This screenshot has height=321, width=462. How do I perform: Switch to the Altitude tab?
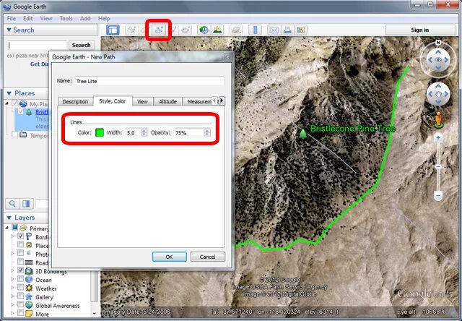[167, 101]
